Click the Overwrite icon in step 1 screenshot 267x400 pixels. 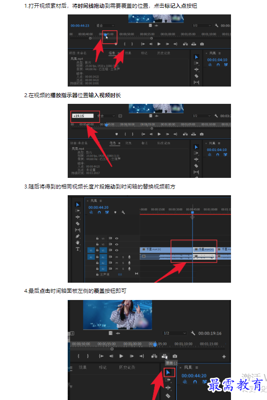pos(194,44)
